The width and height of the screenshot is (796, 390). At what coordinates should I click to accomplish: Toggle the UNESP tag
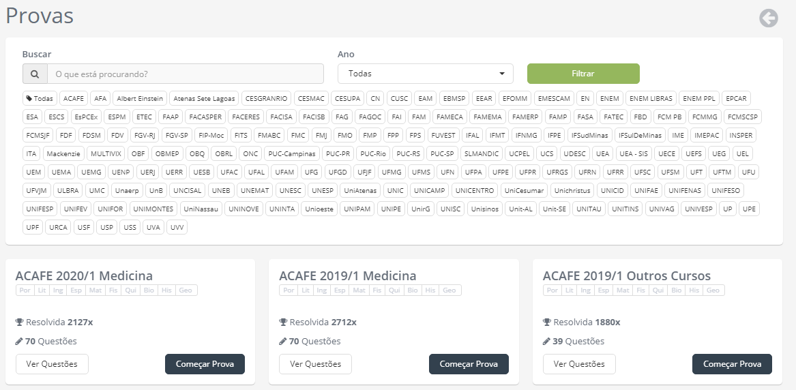click(323, 191)
